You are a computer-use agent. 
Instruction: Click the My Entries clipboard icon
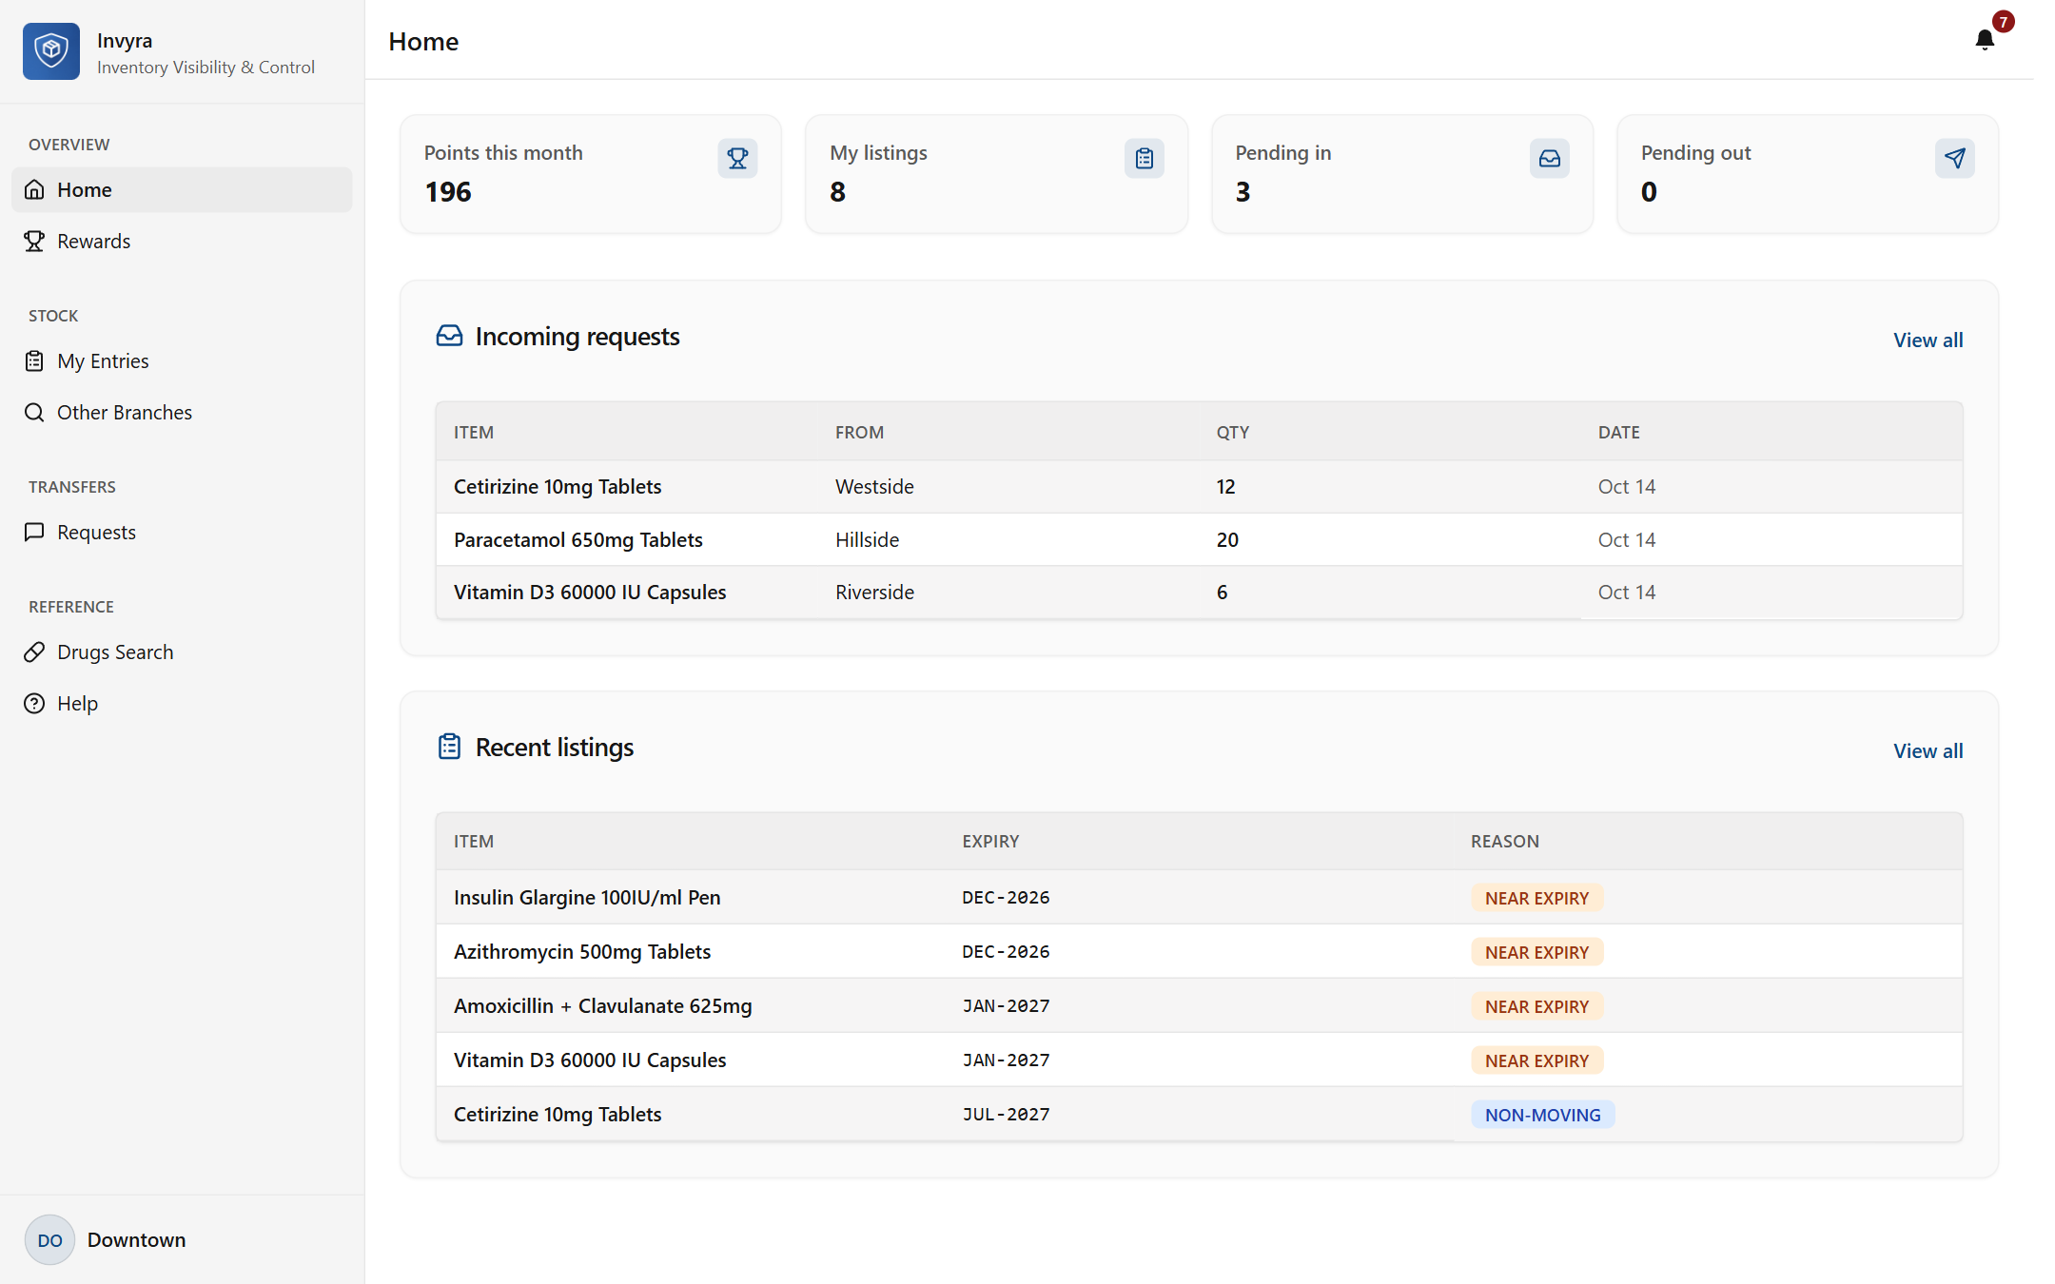click(34, 360)
